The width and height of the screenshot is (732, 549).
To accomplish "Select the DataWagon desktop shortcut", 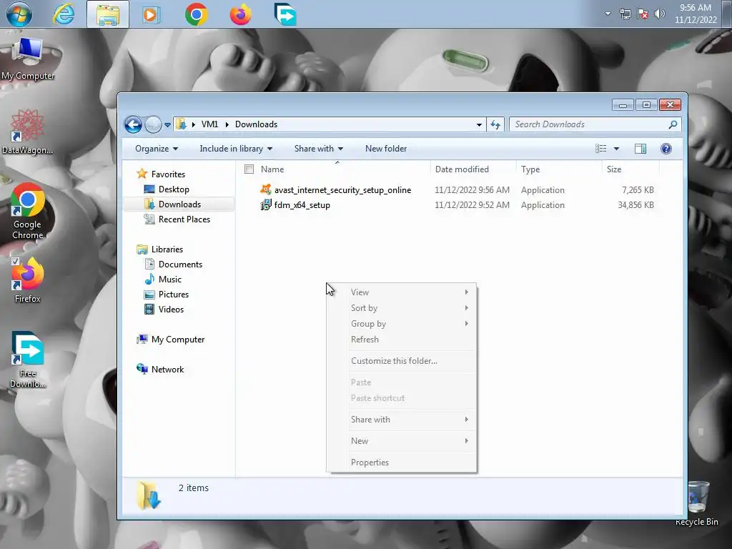I will click(x=27, y=132).
